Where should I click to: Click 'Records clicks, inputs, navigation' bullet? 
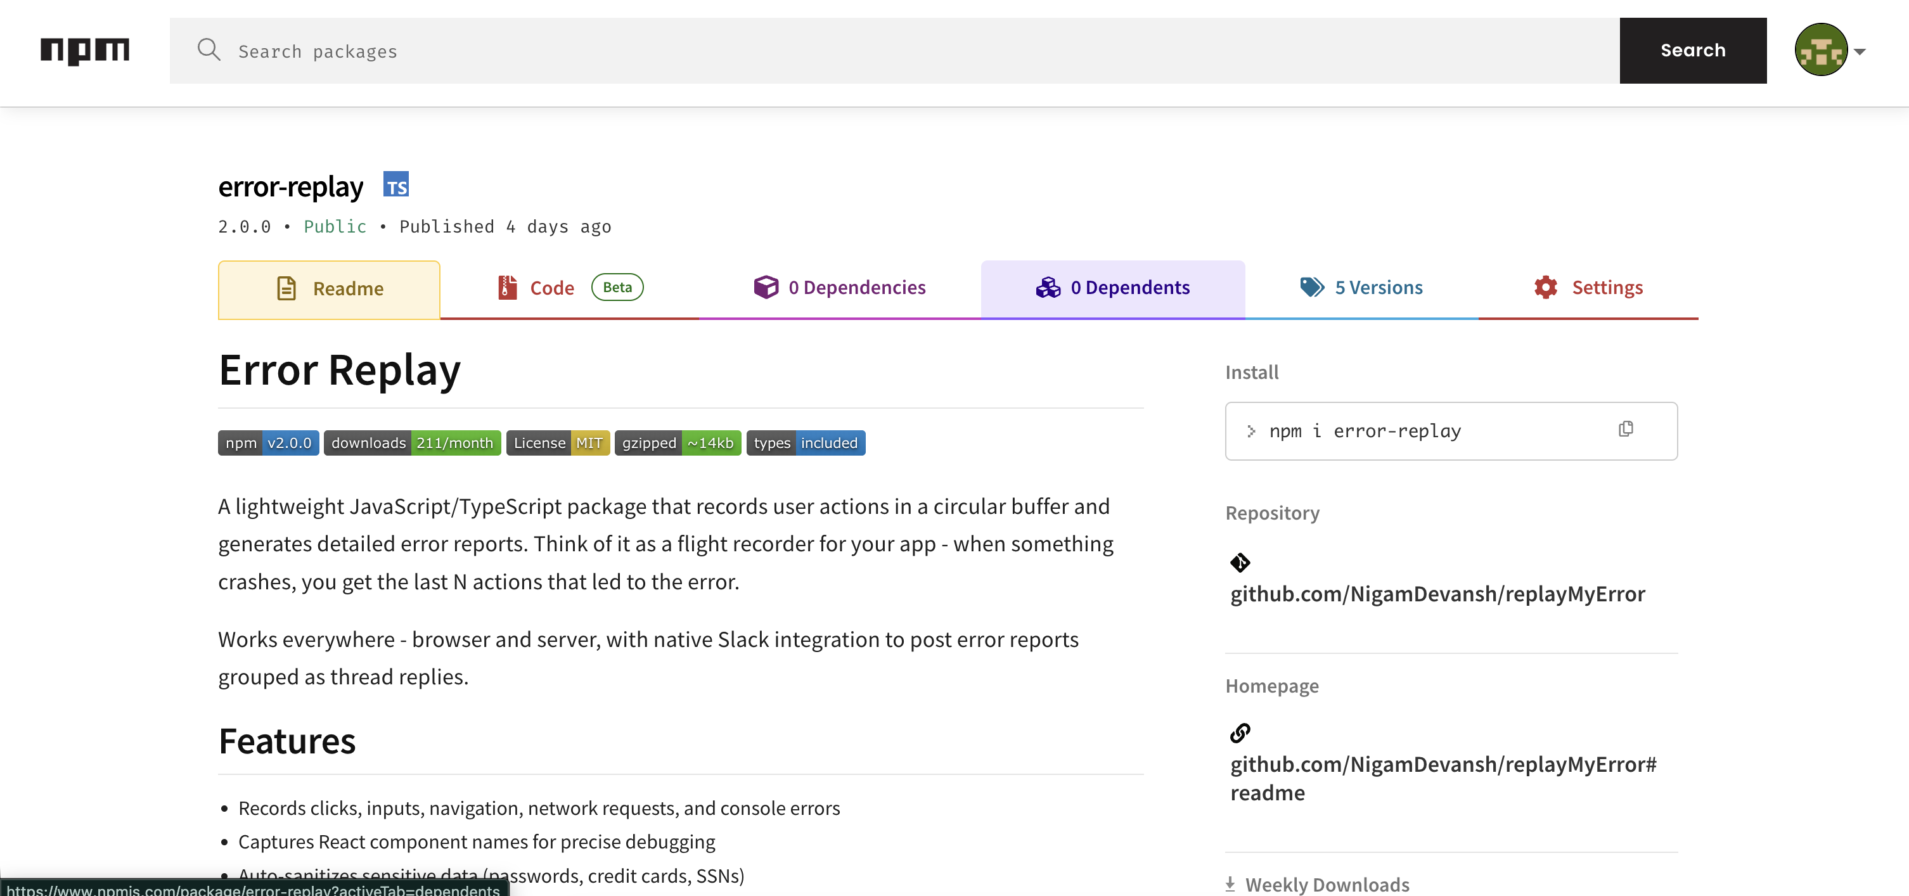539,808
